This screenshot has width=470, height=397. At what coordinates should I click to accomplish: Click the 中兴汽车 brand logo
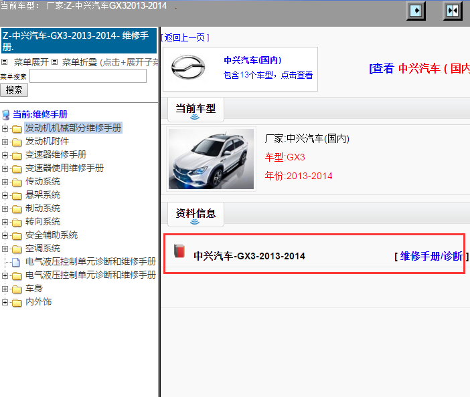pos(188,68)
